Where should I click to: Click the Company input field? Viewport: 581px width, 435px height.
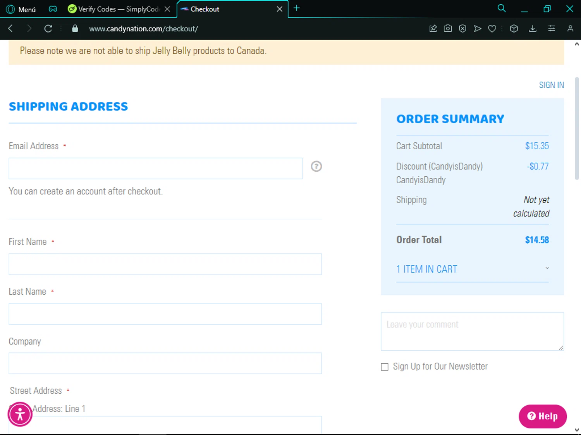pos(165,363)
